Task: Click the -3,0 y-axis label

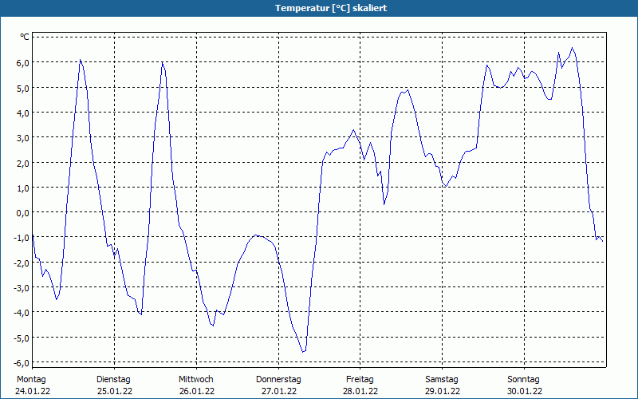Action: [x=22, y=287]
